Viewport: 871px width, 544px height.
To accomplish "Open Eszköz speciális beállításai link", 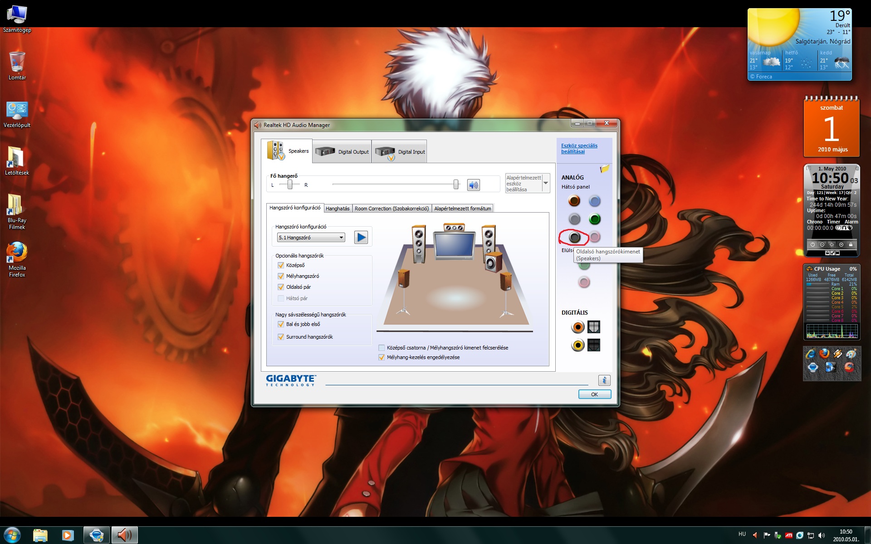I will (579, 149).
